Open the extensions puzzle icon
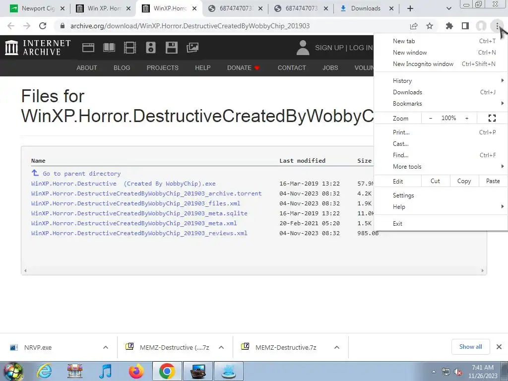The height and width of the screenshot is (381, 508). pyautogui.click(x=449, y=26)
